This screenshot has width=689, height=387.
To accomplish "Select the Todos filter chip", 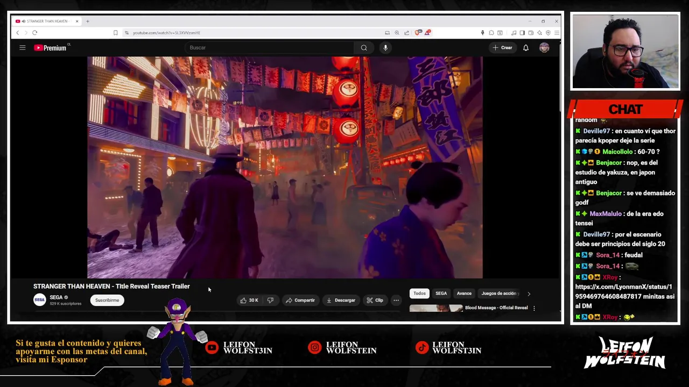I will [419, 293].
